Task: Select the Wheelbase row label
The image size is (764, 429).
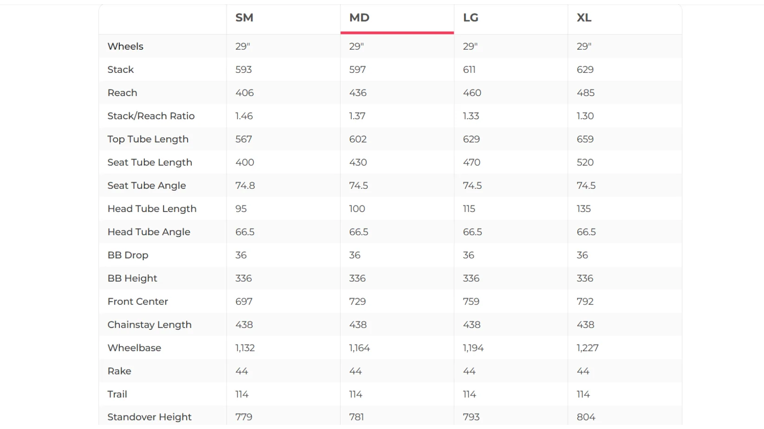Action: [x=135, y=348]
